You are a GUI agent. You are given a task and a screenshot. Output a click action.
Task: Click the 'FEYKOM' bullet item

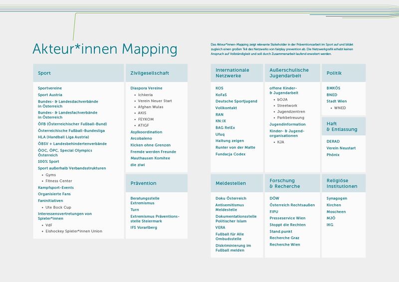click(146, 119)
